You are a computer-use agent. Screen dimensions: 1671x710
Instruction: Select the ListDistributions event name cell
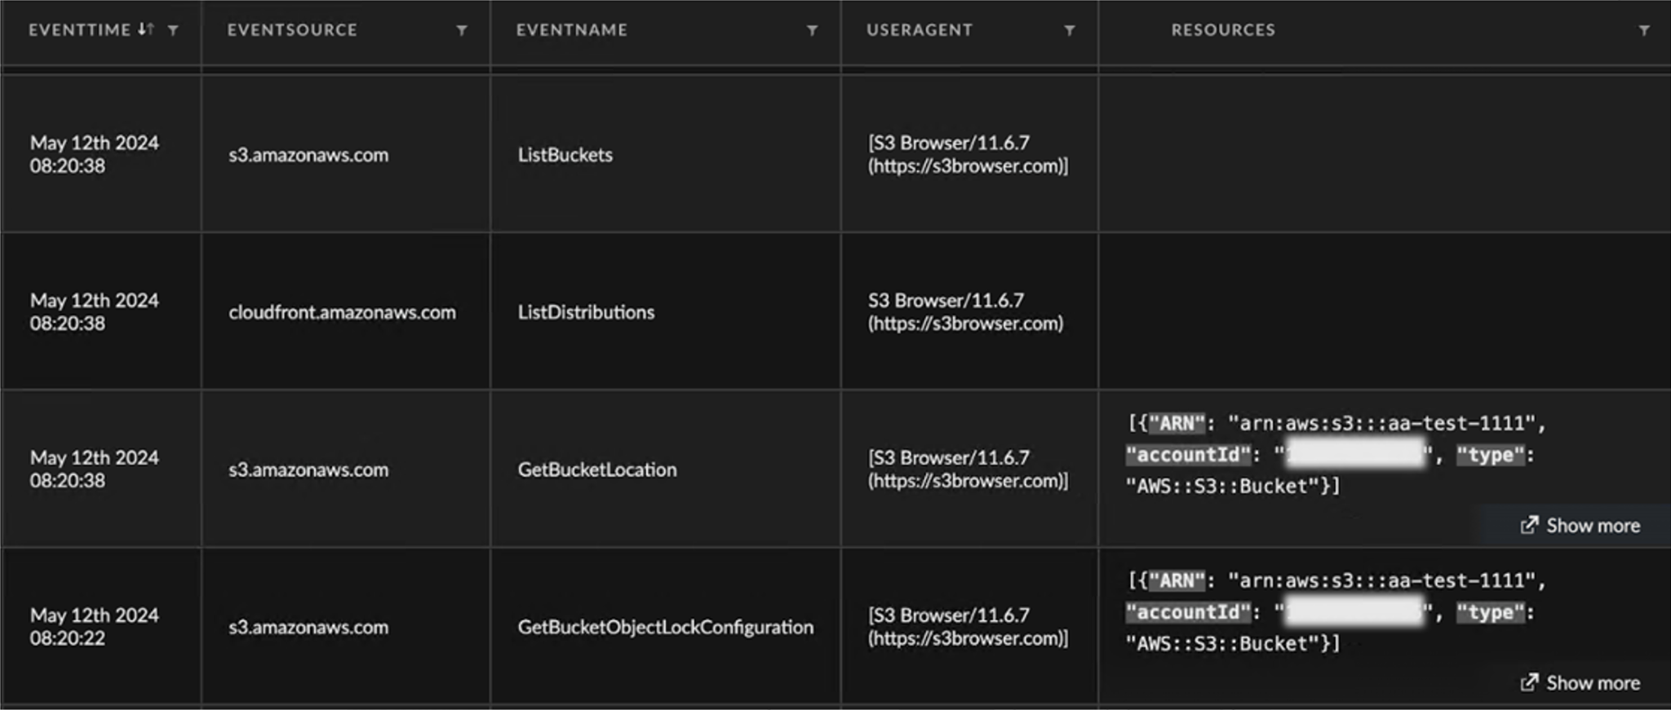point(586,312)
